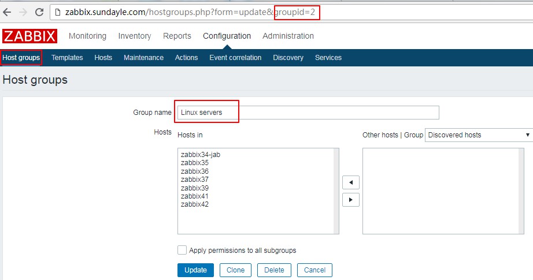This screenshot has height=280, width=533.
Task: Cancel the host group edit
Action: pyautogui.click(x=314, y=270)
